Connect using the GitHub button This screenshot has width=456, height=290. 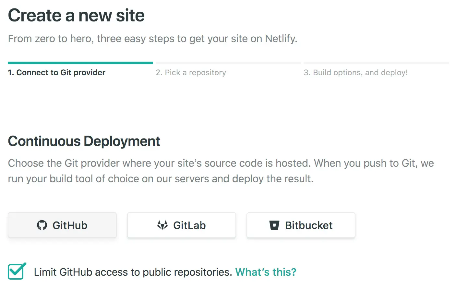pyautogui.click(x=62, y=225)
